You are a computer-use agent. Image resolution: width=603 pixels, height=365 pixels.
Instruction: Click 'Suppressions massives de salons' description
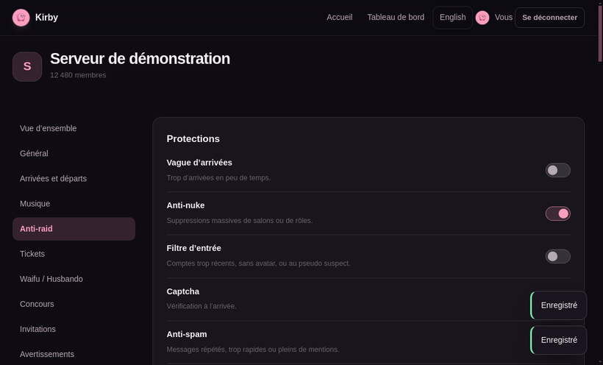(x=240, y=221)
